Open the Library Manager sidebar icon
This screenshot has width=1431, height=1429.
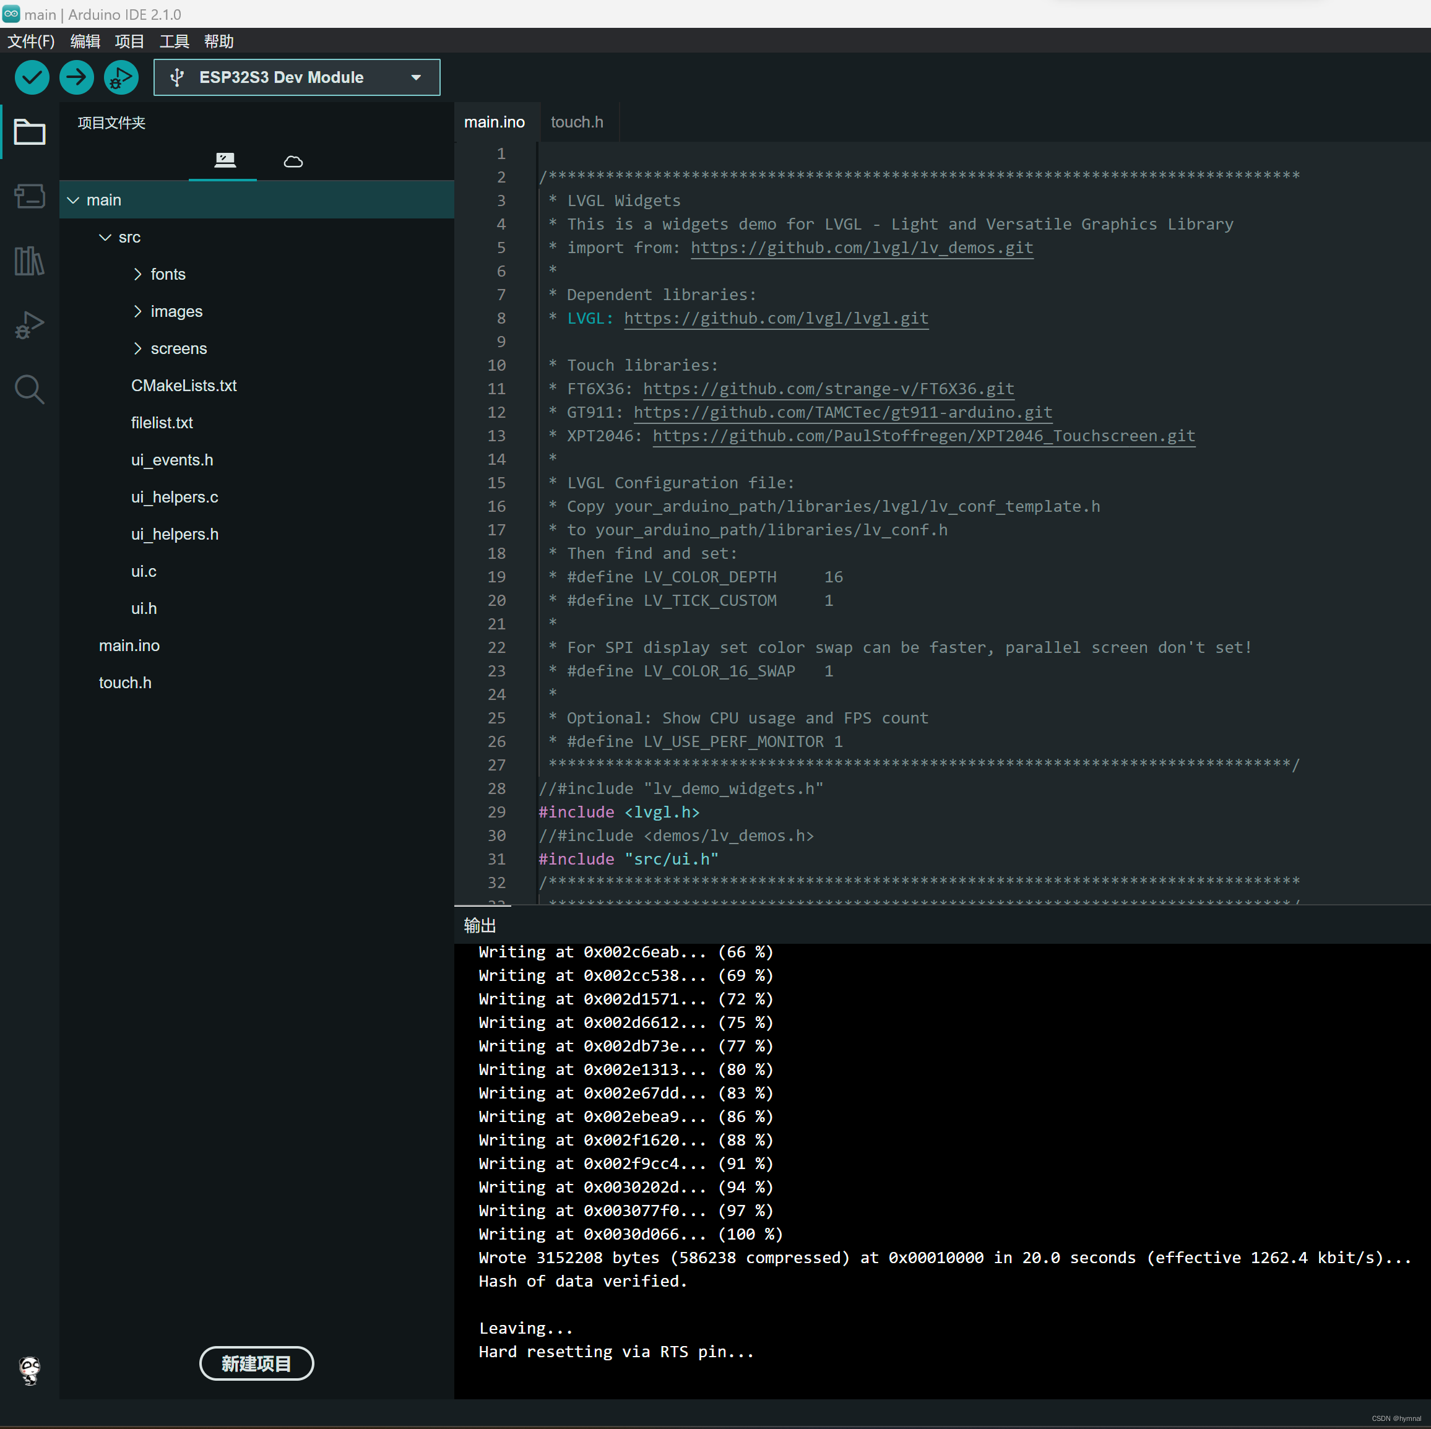coord(29,260)
